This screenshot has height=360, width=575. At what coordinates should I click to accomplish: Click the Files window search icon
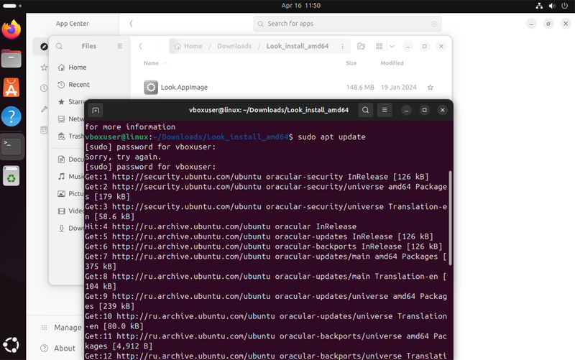59,46
